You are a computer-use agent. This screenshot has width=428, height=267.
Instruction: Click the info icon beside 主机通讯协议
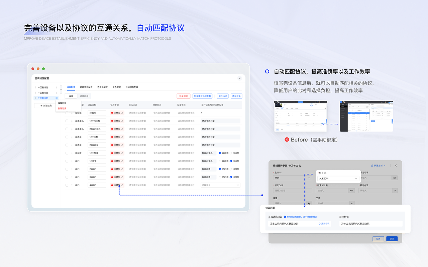coord(285,217)
